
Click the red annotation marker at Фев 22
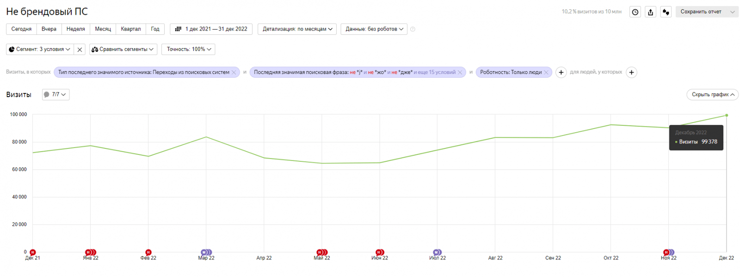(148, 252)
